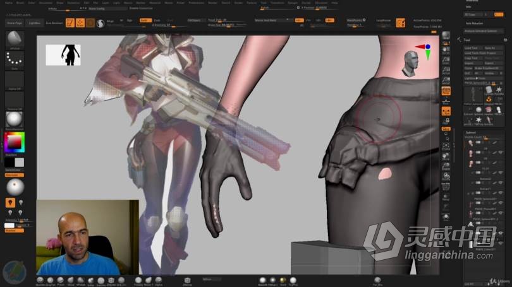
Task: Open the Texture Off slot
Action: pyautogui.click(x=15, y=100)
